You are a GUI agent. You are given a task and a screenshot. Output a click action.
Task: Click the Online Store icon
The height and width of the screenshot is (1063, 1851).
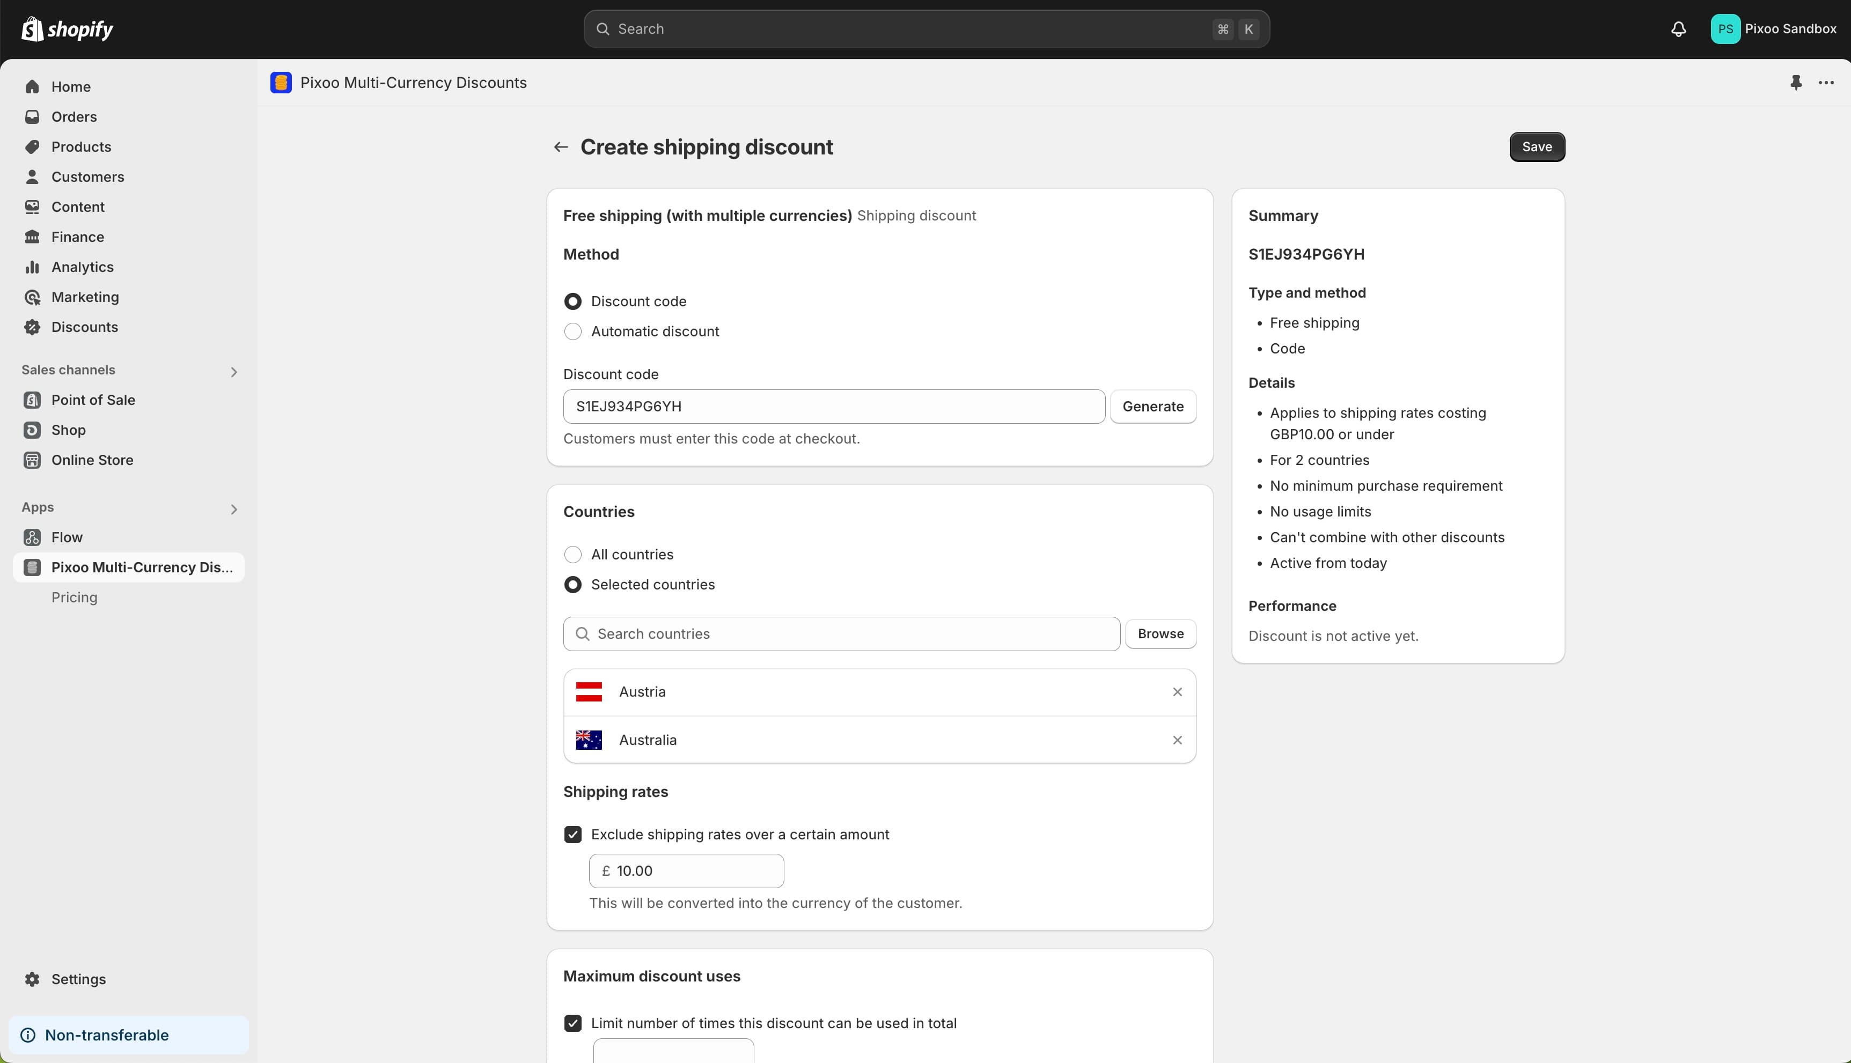click(x=32, y=460)
